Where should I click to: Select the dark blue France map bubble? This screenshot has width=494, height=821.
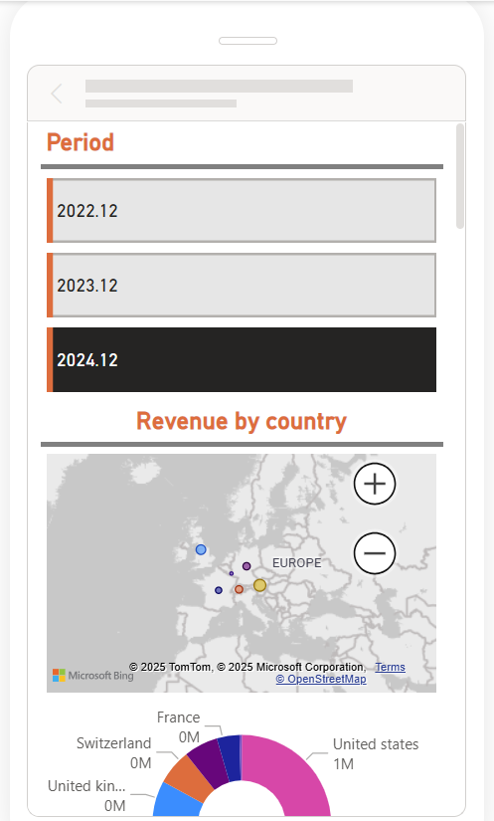coord(219,590)
